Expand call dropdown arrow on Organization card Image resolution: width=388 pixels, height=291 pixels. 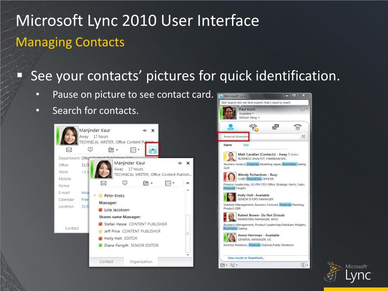(152, 183)
